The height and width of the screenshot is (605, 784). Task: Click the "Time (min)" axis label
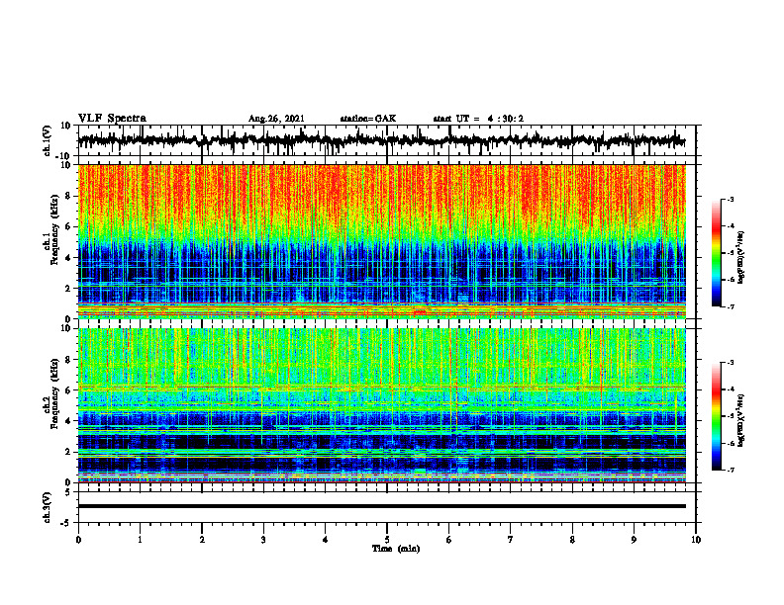pos(396,549)
